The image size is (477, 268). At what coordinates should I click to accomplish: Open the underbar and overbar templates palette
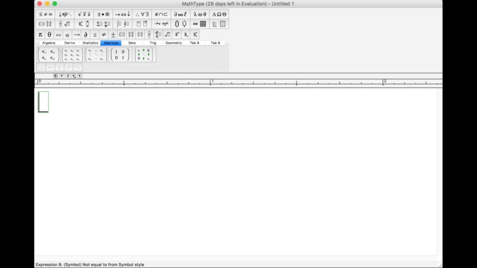pyautogui.click(x=142, y=24)
